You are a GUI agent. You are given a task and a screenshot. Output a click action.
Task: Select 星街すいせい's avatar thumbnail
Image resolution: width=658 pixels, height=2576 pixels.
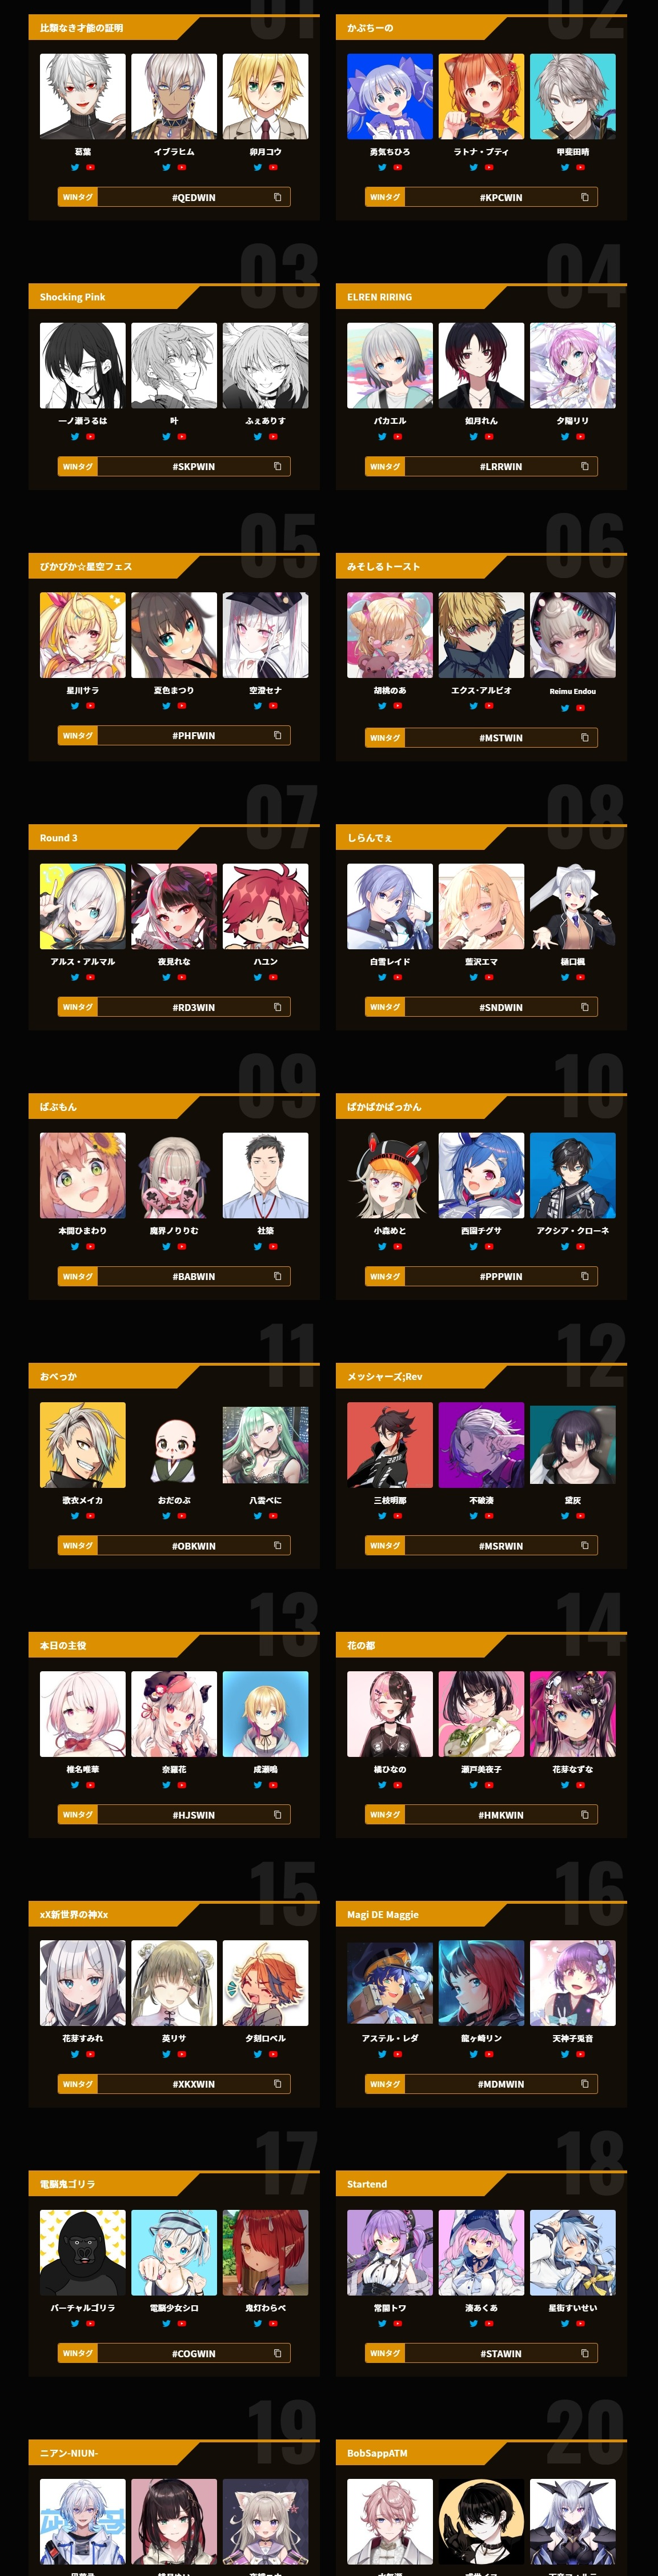click(573, 2253)
